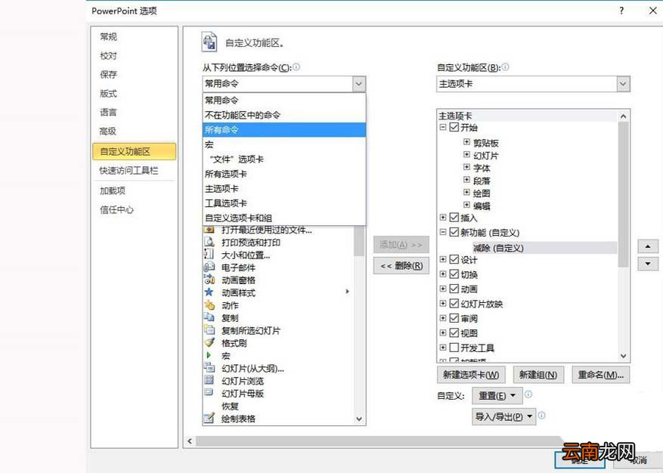This screenshot has width=663, height=473.
Task: Toggle the 幻灯片放映 checkbox
Action: [x=454, y=303]
